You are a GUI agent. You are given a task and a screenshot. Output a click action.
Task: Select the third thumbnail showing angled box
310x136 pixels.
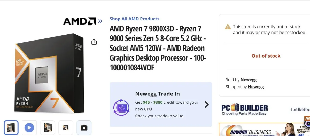click(48, 127)
